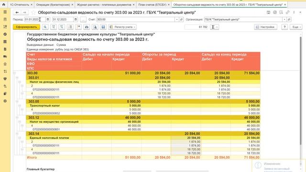The width and height of the screenshot is (306, 172).
Task: Collapse the 303.01 subaccount group
Action: click(17, 77)
